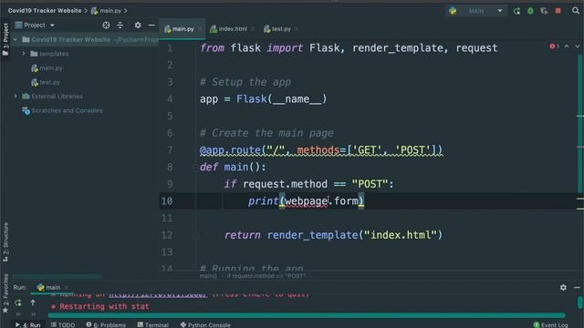Hide the Run panel with minus icon

pyautogui.click(x=577, y=288)
